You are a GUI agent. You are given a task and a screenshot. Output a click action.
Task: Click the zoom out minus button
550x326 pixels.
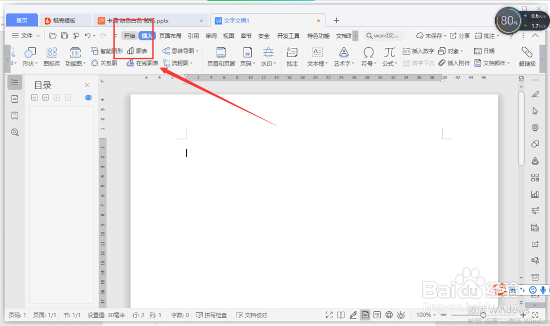click(443, 315)
